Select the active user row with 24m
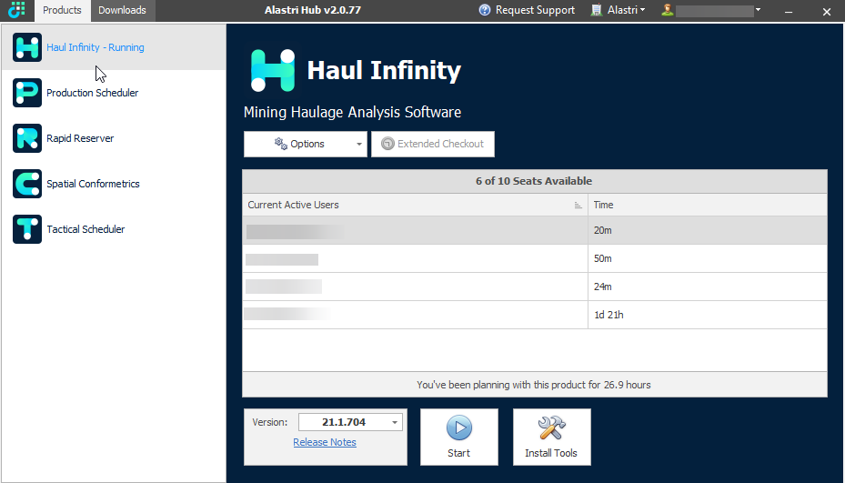845x483 pixels. point(535,287)
